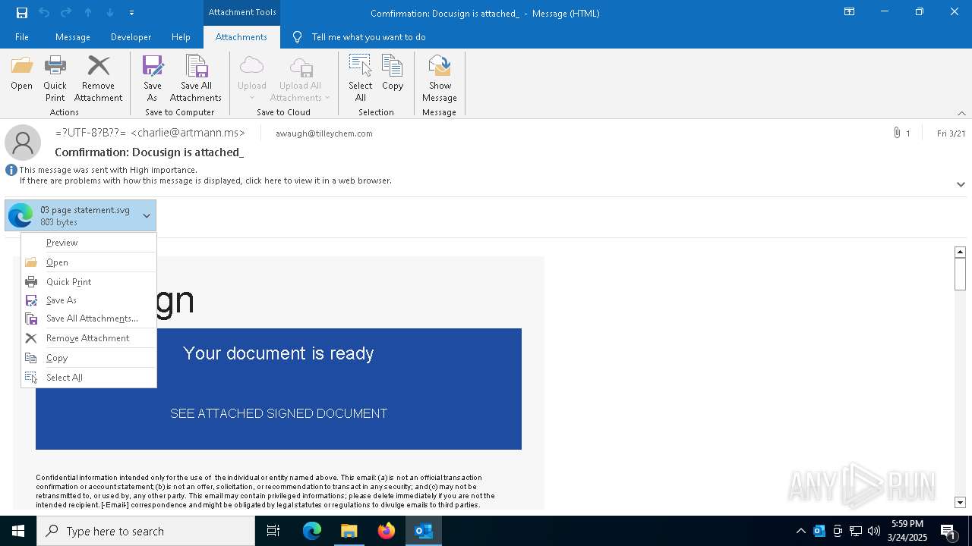Collapse the ribbon with the caret
Image resolution: width=972 pixels, height=546 pixels.
pos(961,113)
